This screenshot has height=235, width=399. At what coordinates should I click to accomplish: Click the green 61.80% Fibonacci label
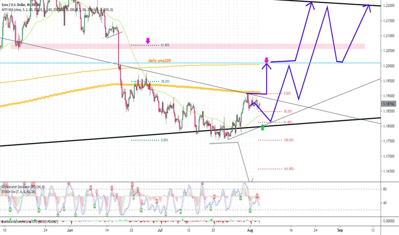(165, 45)
